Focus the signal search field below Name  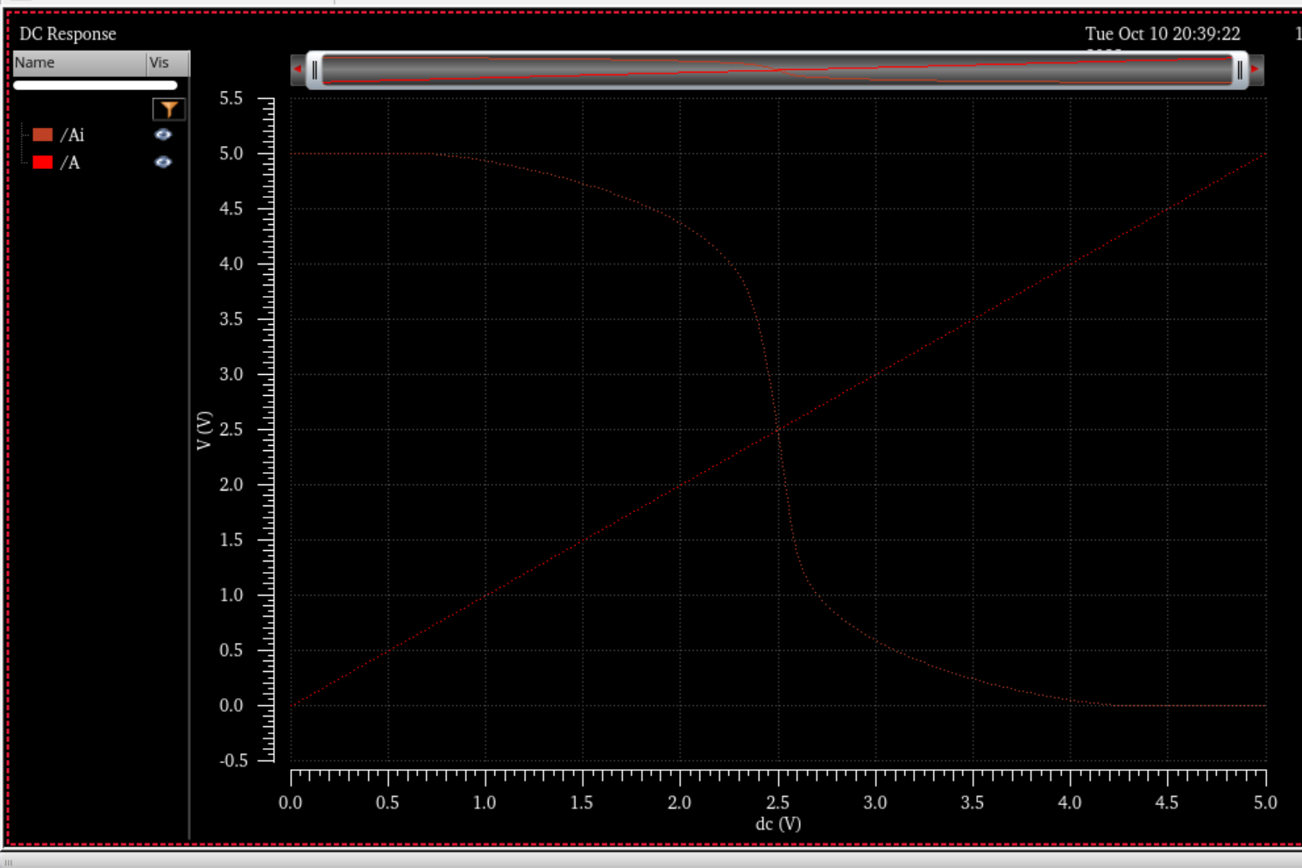pos(96,85)
